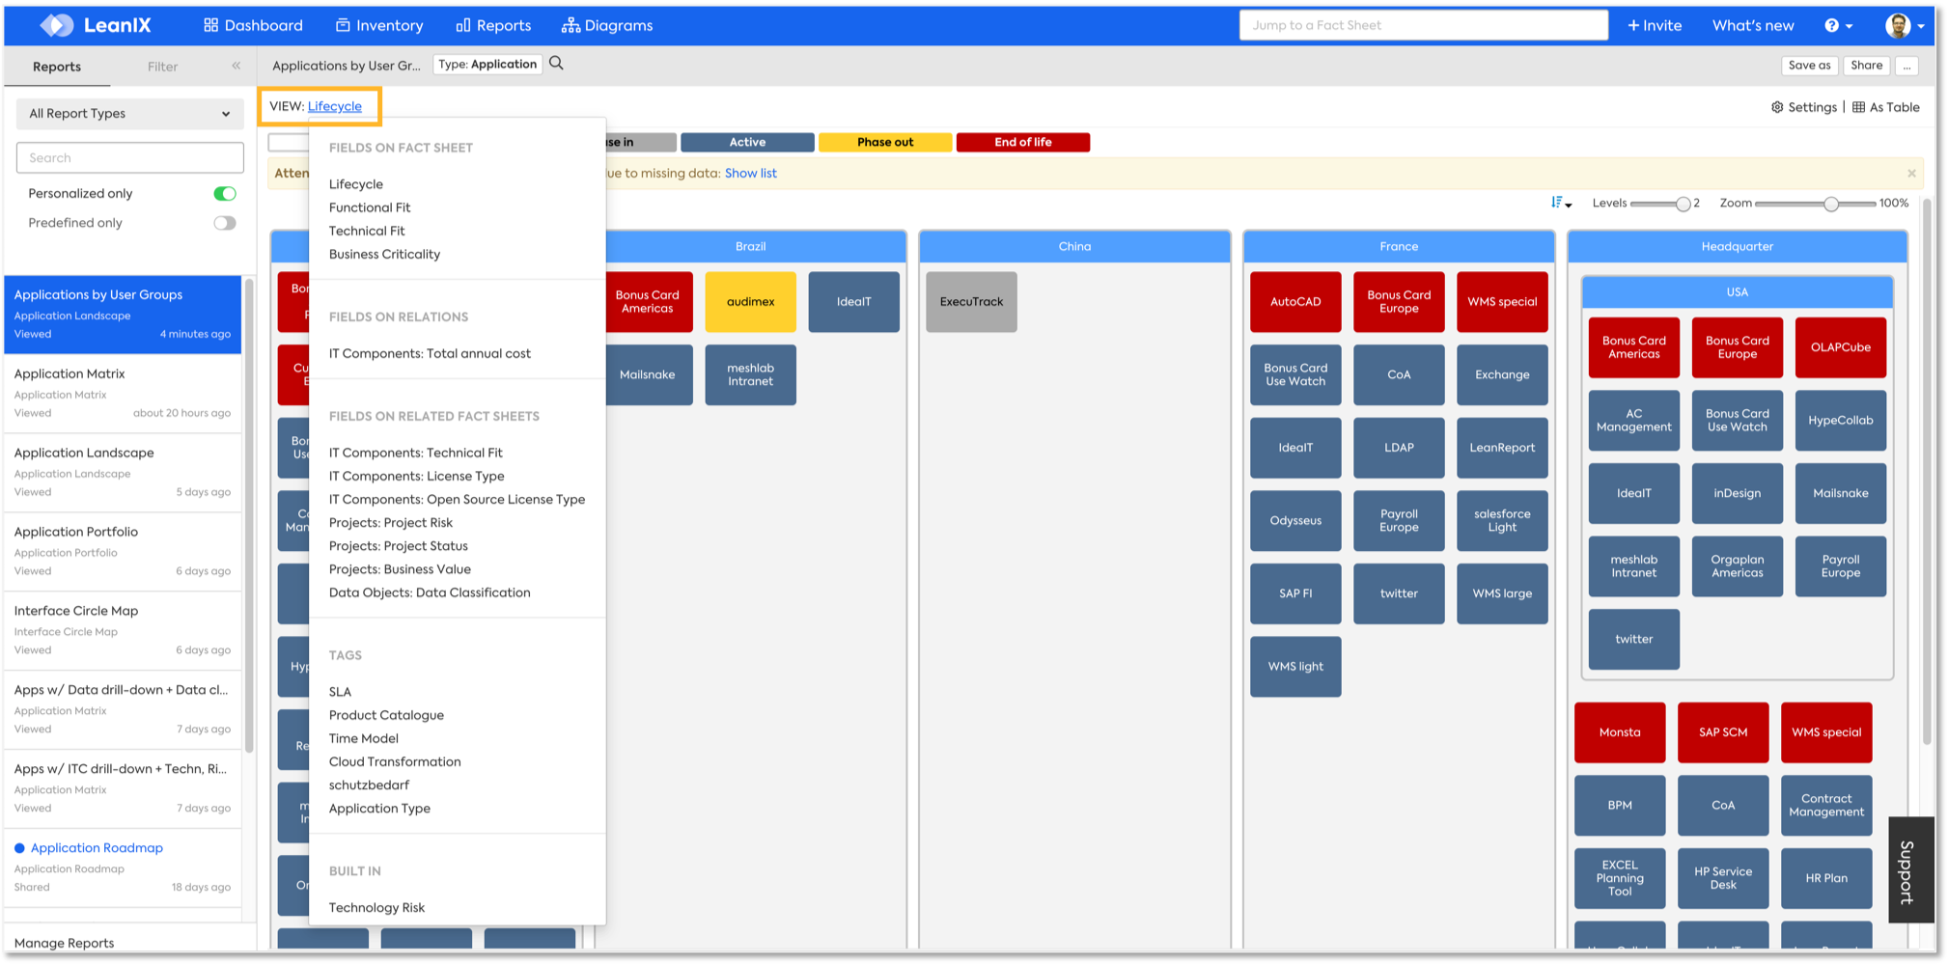This screenshot has width=1948, height=964.
Task: Click the Inventory icon
Action: coord(343,25)
